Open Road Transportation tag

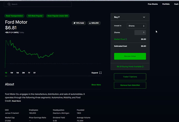click(x=14, y=16)
